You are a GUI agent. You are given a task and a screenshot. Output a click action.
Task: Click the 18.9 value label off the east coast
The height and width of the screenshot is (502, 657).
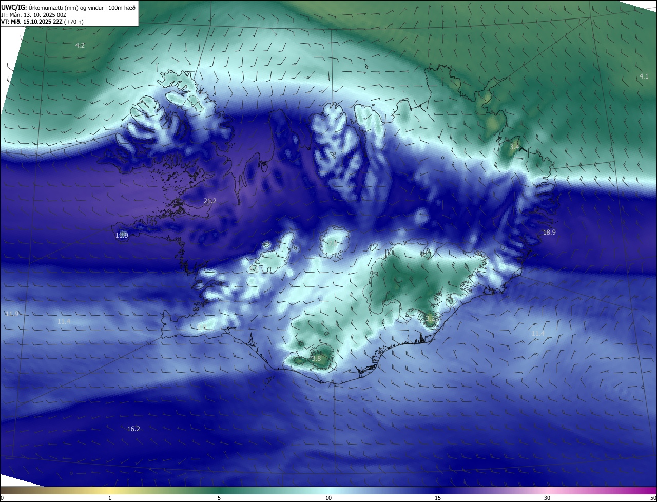point(549,232)
